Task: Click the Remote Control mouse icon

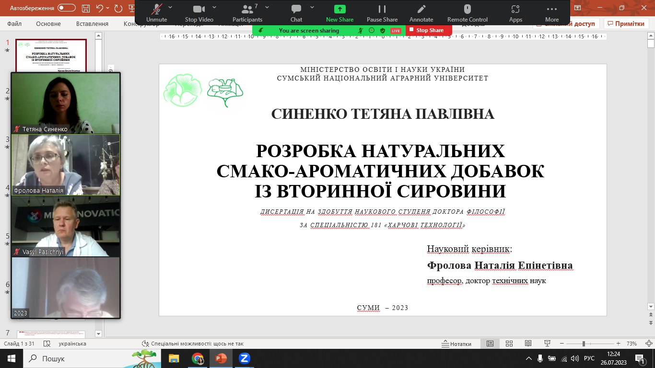Action: point(467,10)
